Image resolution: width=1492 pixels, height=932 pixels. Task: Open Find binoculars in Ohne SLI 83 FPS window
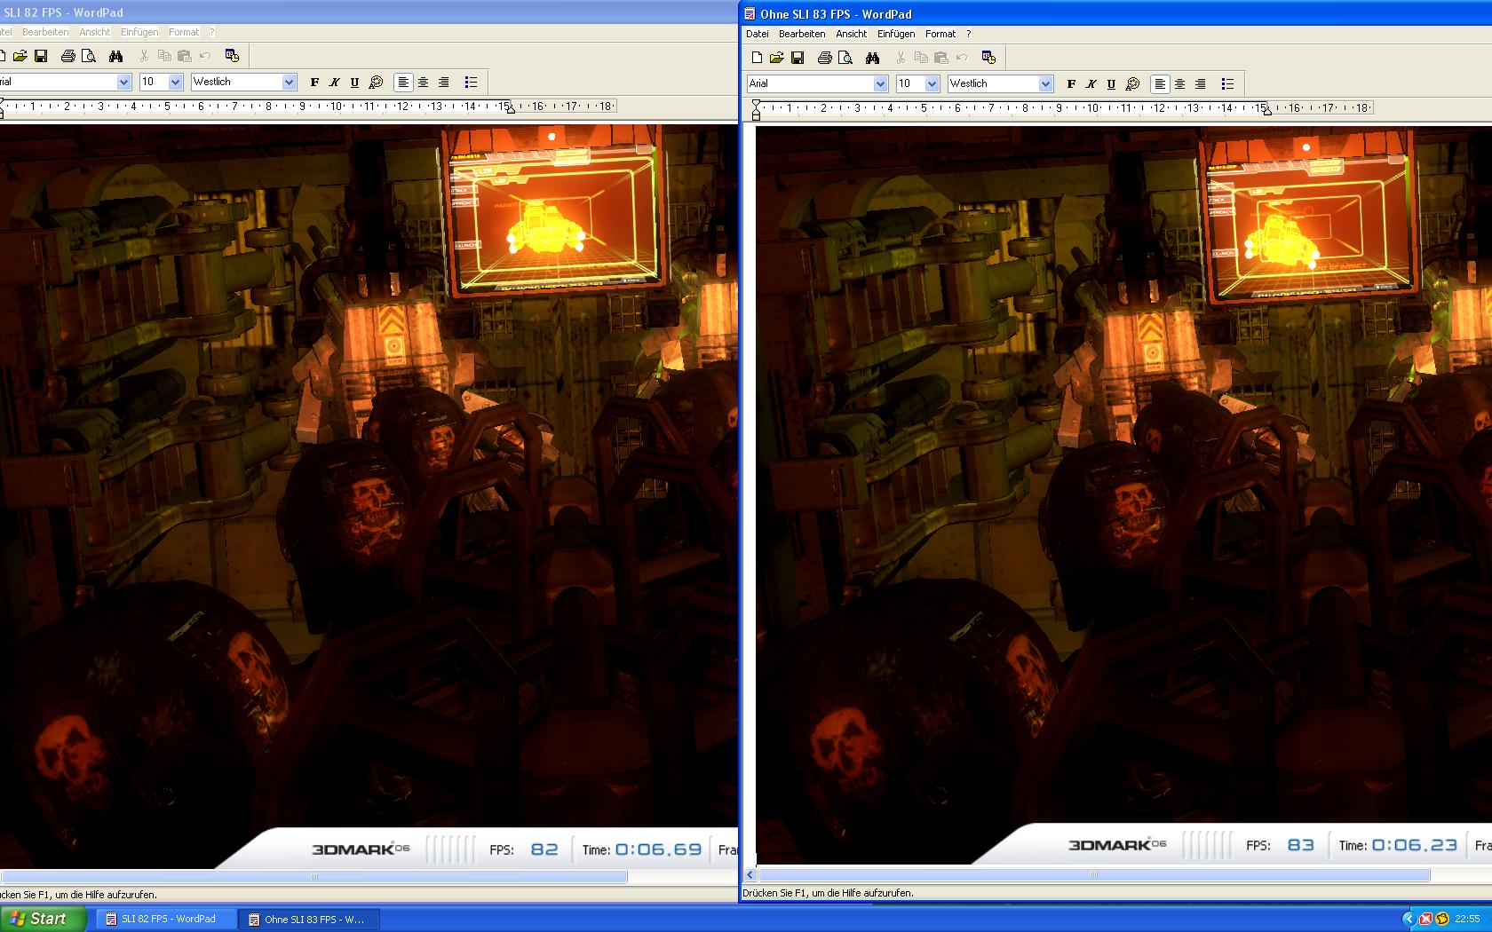872,58
